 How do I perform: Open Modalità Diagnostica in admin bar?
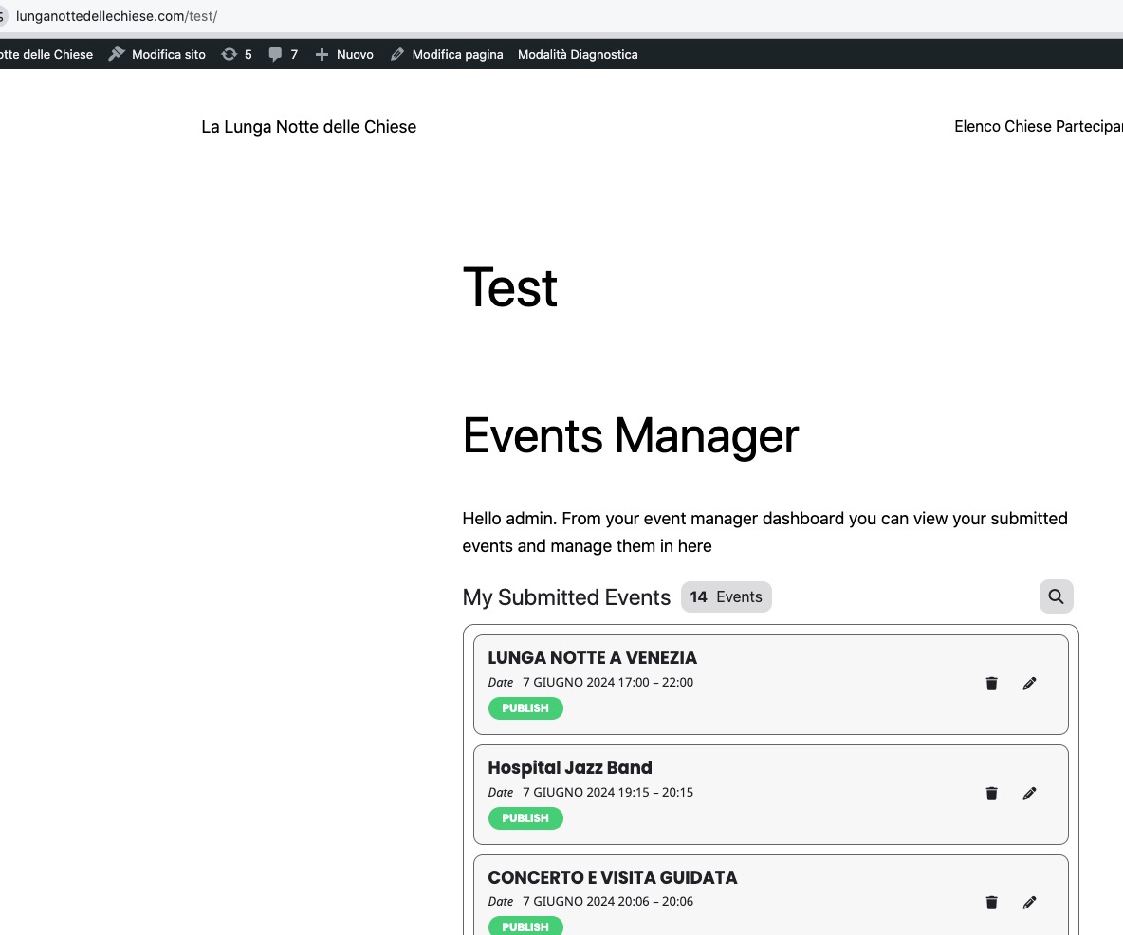point(578,55)
